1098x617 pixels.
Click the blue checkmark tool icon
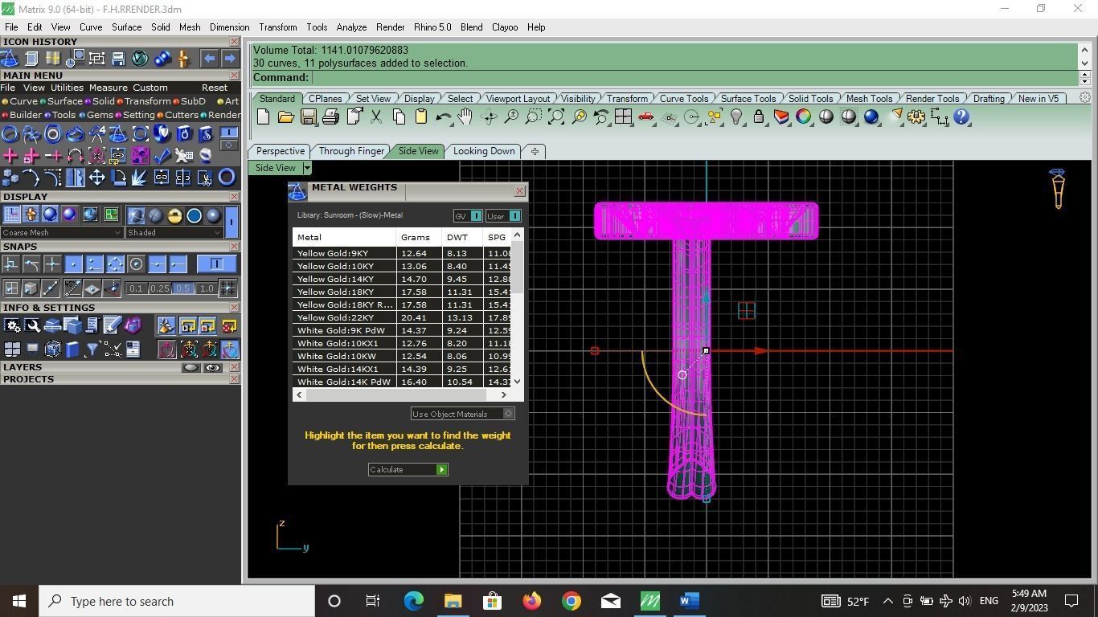coord(162,155)
